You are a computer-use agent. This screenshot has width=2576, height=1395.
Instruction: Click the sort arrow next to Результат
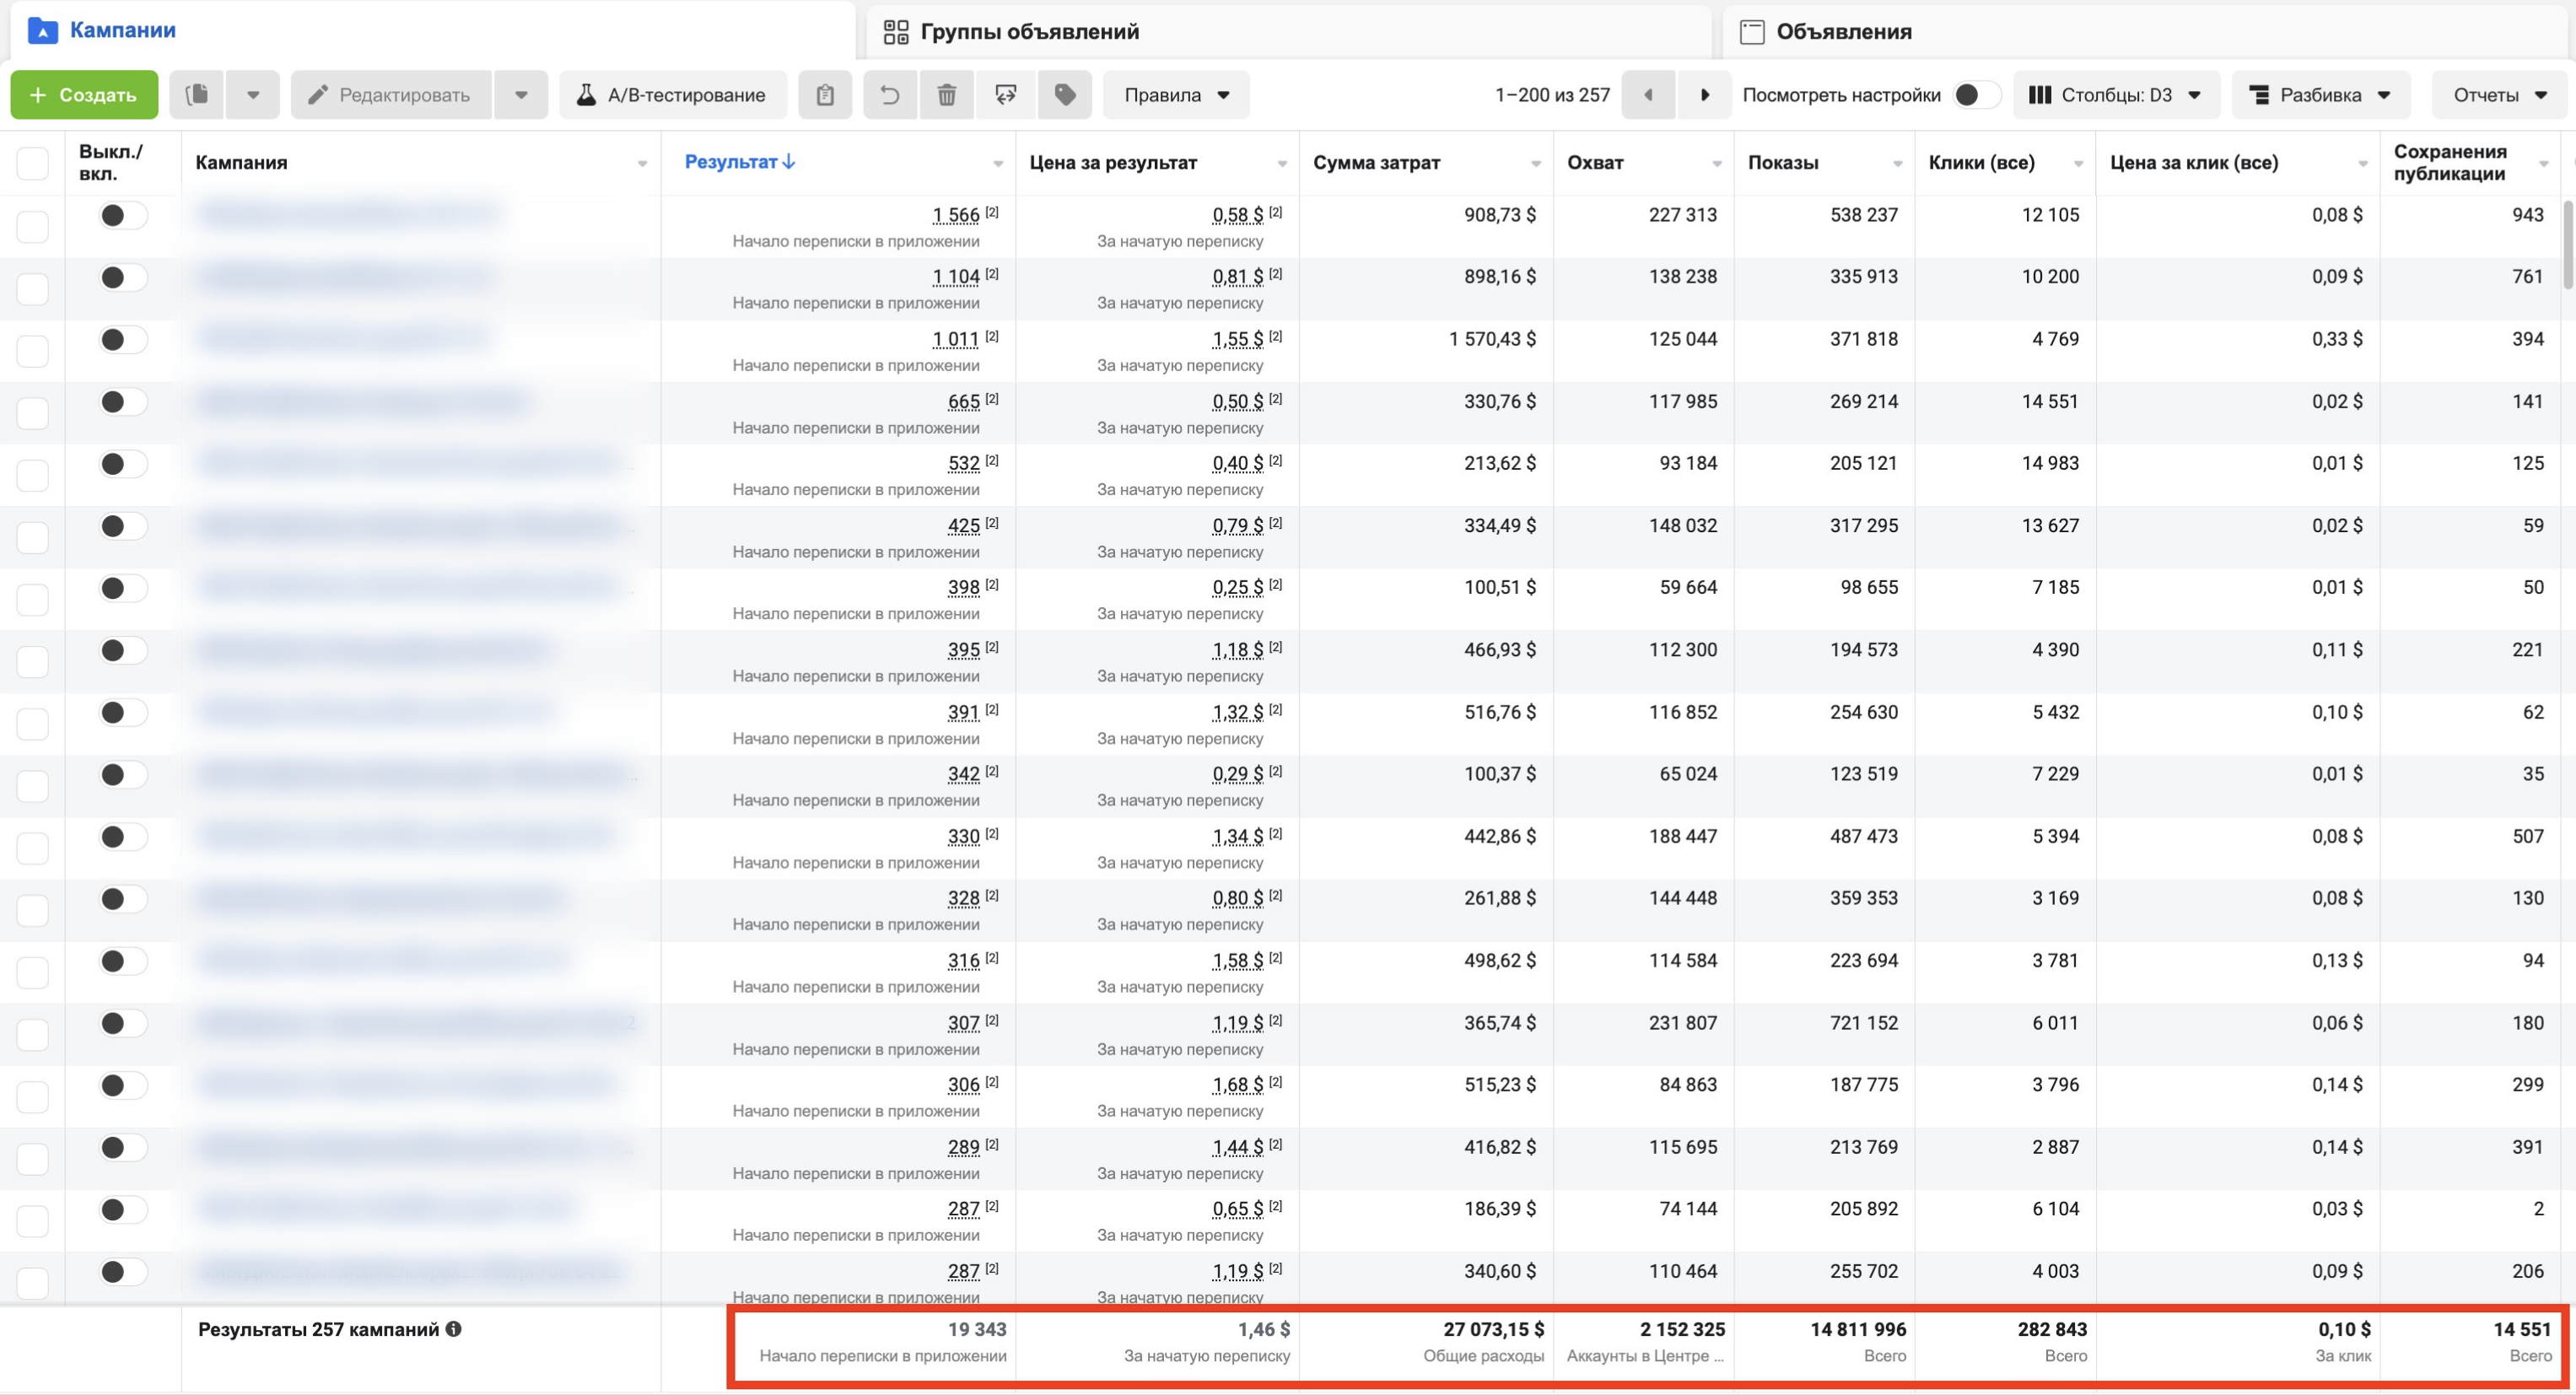pos(789,162)
